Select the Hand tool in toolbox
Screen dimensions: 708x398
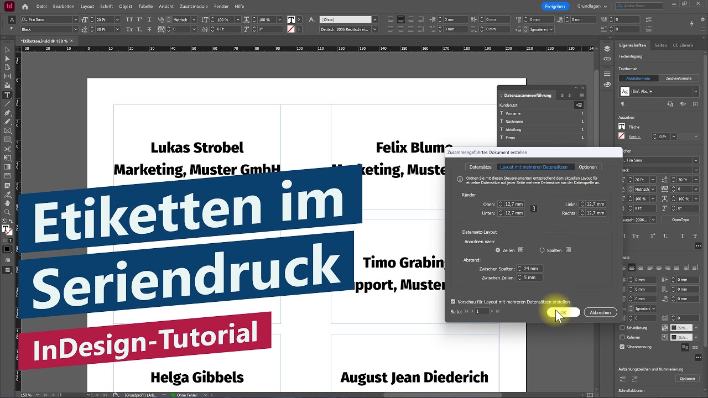pos(7,203)
